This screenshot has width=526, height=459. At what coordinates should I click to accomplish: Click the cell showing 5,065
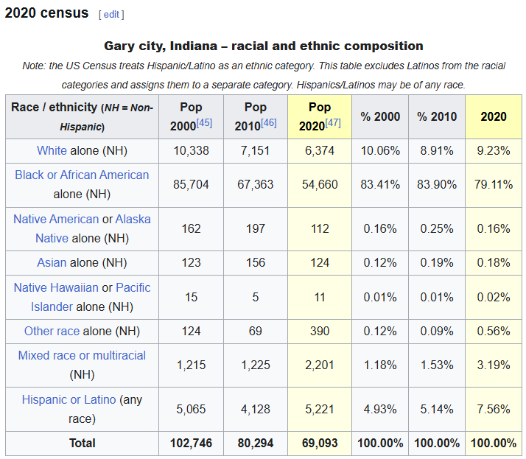point(192,410)
